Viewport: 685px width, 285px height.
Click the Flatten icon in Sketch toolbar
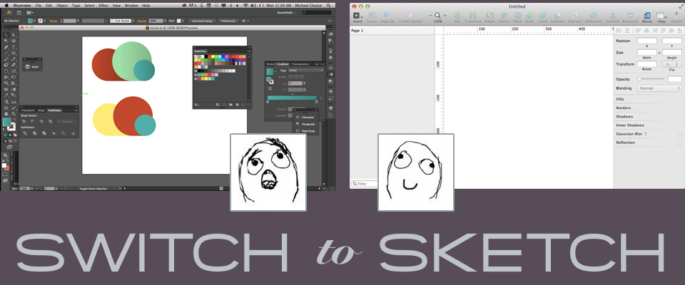[x=504, y=15]
